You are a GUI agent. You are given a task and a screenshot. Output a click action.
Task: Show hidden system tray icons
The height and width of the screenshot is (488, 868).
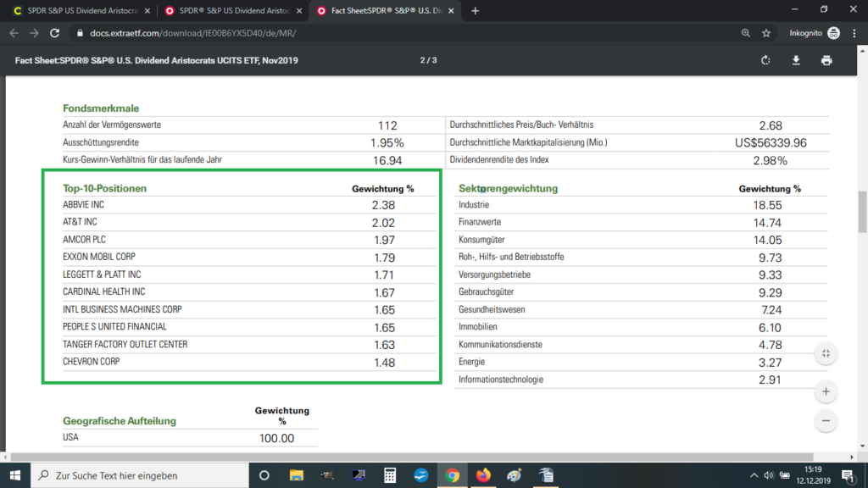[x=754, y=475]
